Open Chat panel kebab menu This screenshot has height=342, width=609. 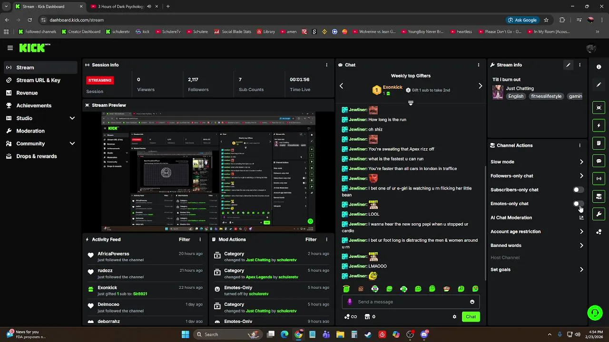[479, 65]
